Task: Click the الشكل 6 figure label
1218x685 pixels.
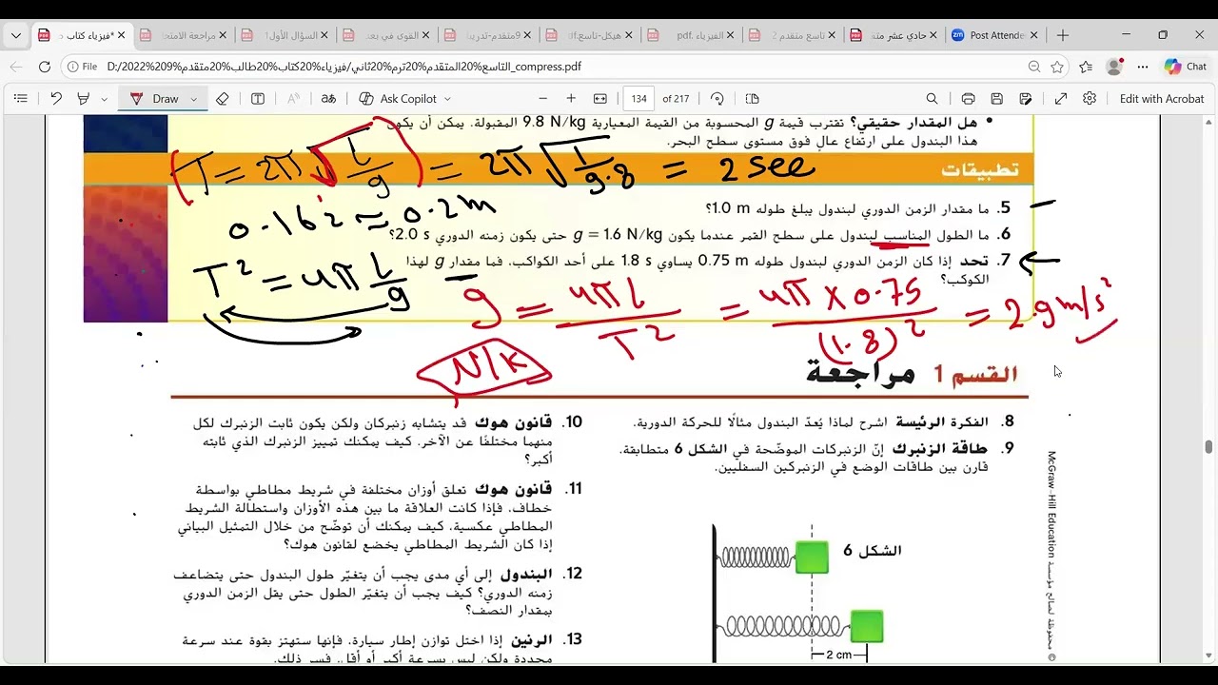Action: coord(872,551)
